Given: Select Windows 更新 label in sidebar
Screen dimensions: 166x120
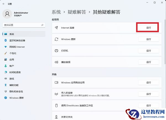Looking at the screenshot, I should point(17,98).
